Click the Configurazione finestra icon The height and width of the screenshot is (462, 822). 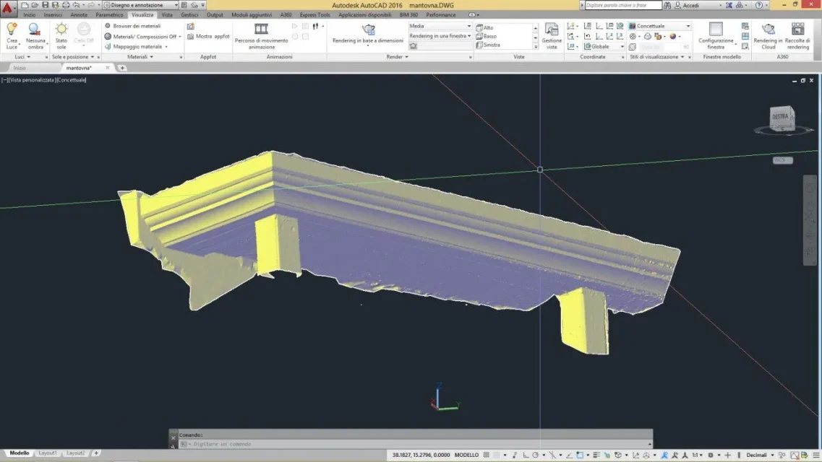coord(716,30)
